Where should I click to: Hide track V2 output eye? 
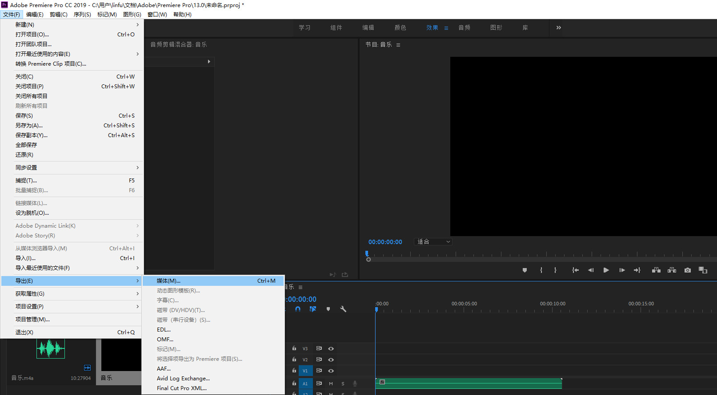[x=331, y=359]
